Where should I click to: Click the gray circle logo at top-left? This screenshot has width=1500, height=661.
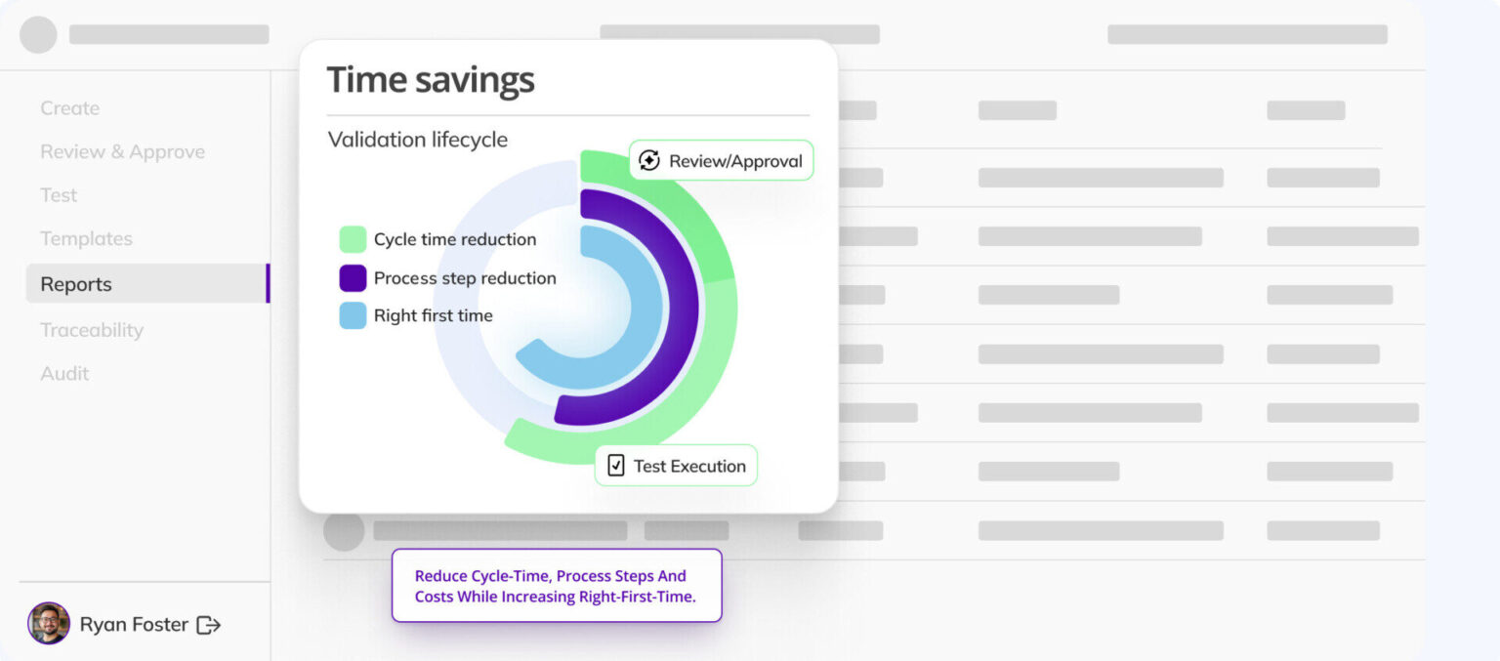pos(38,35)
